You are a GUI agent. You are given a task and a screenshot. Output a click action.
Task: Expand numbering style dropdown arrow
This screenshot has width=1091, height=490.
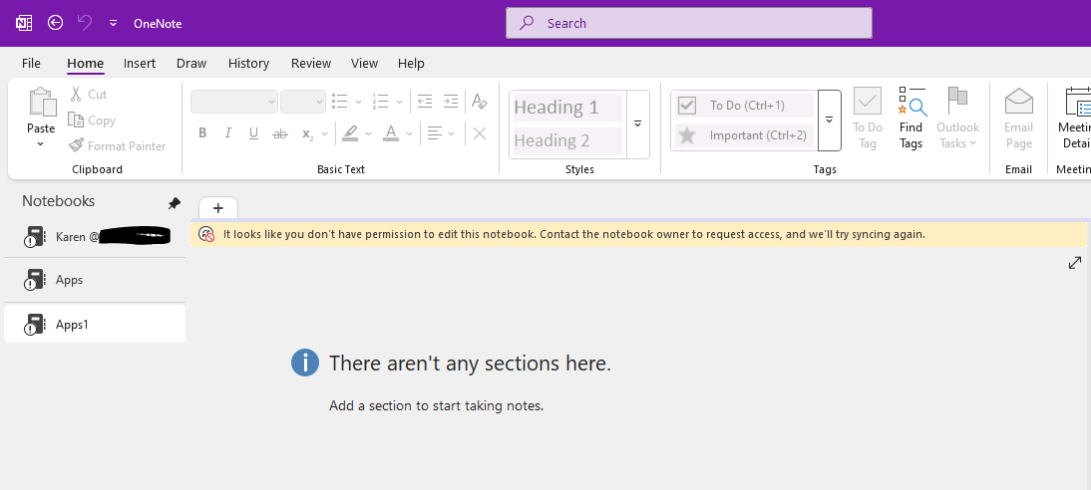tap(399, 102)
